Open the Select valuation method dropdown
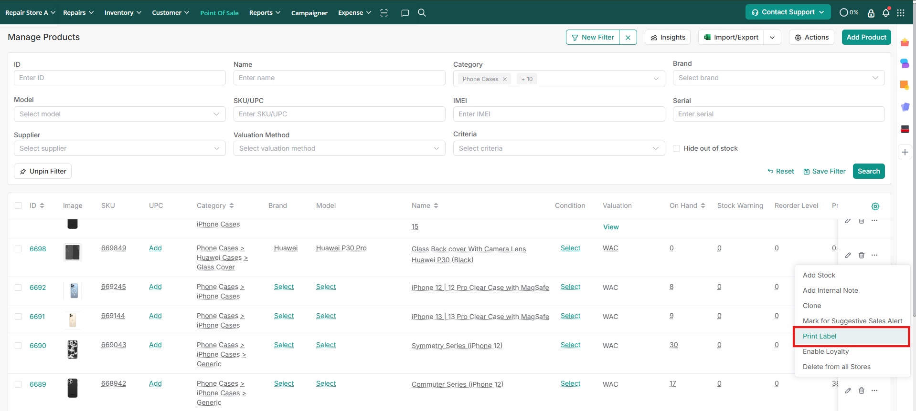 pos(339,148)
